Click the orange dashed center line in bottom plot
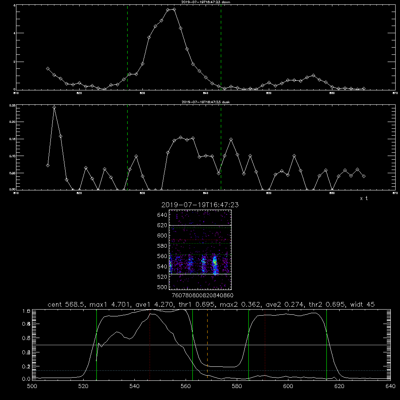Screen dimensions: 400x400 [207, 344]
